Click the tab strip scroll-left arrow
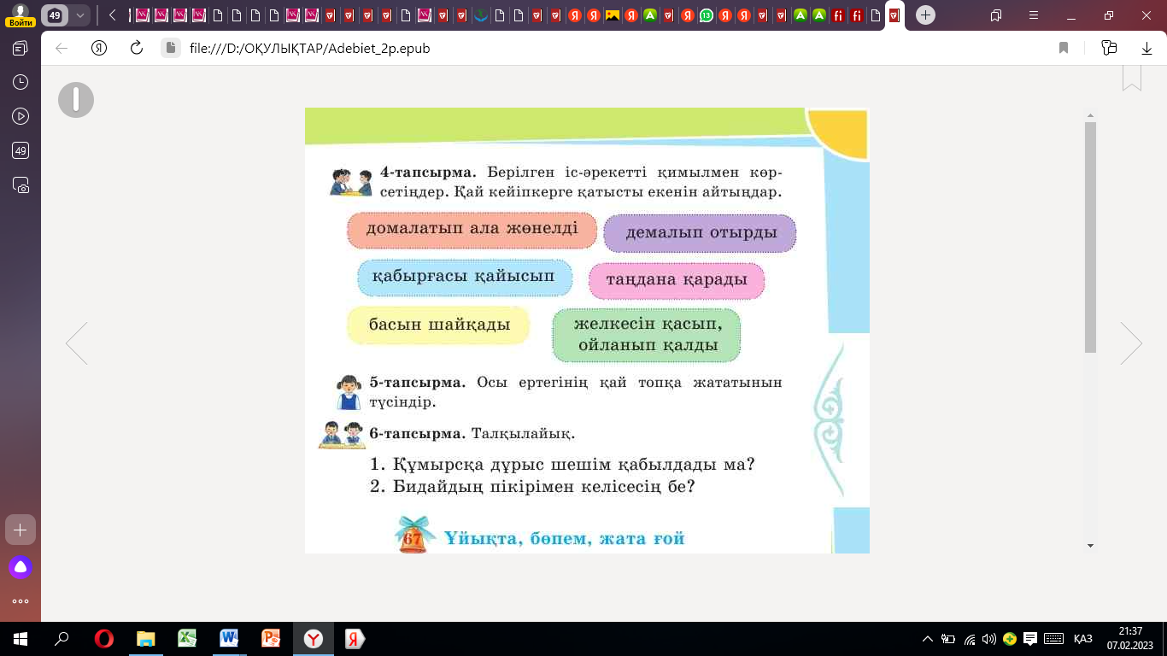The width and height of the screenshot is (1167, 656). [112, 15]
